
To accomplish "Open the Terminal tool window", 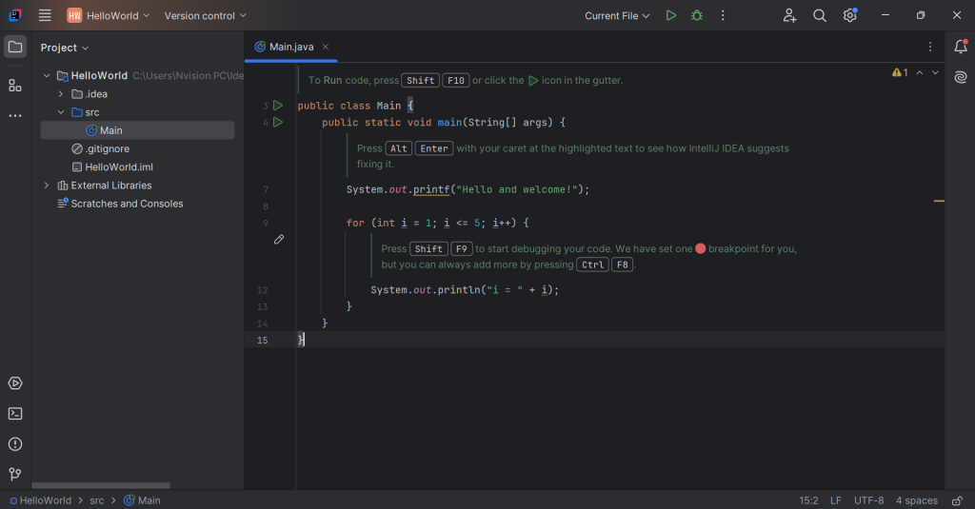I will [15, 414].
